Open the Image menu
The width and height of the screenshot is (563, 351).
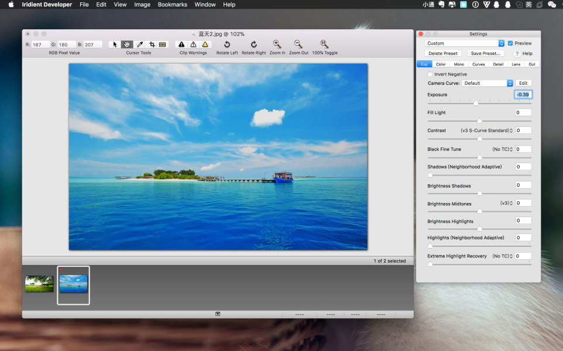(x=142, y=5)
